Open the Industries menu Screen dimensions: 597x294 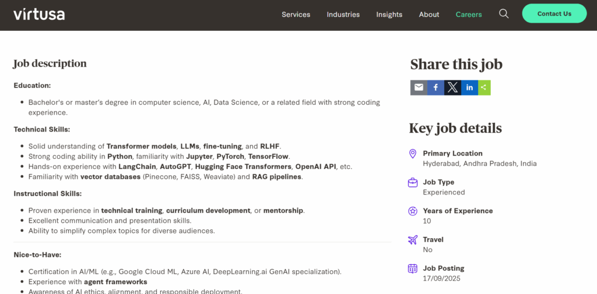click(x=343, y=15)
